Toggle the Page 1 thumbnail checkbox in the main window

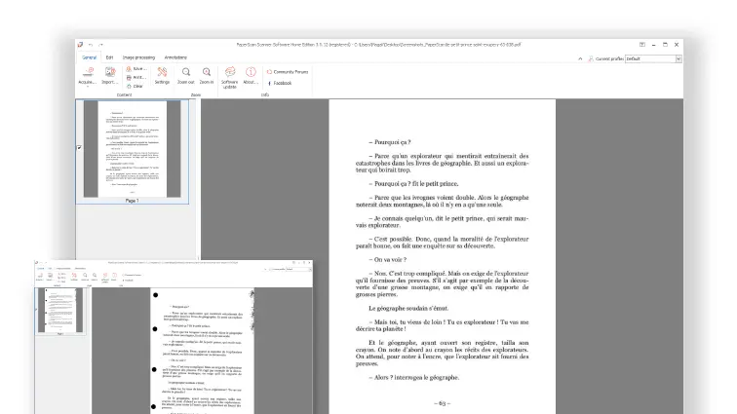[79, 147]
